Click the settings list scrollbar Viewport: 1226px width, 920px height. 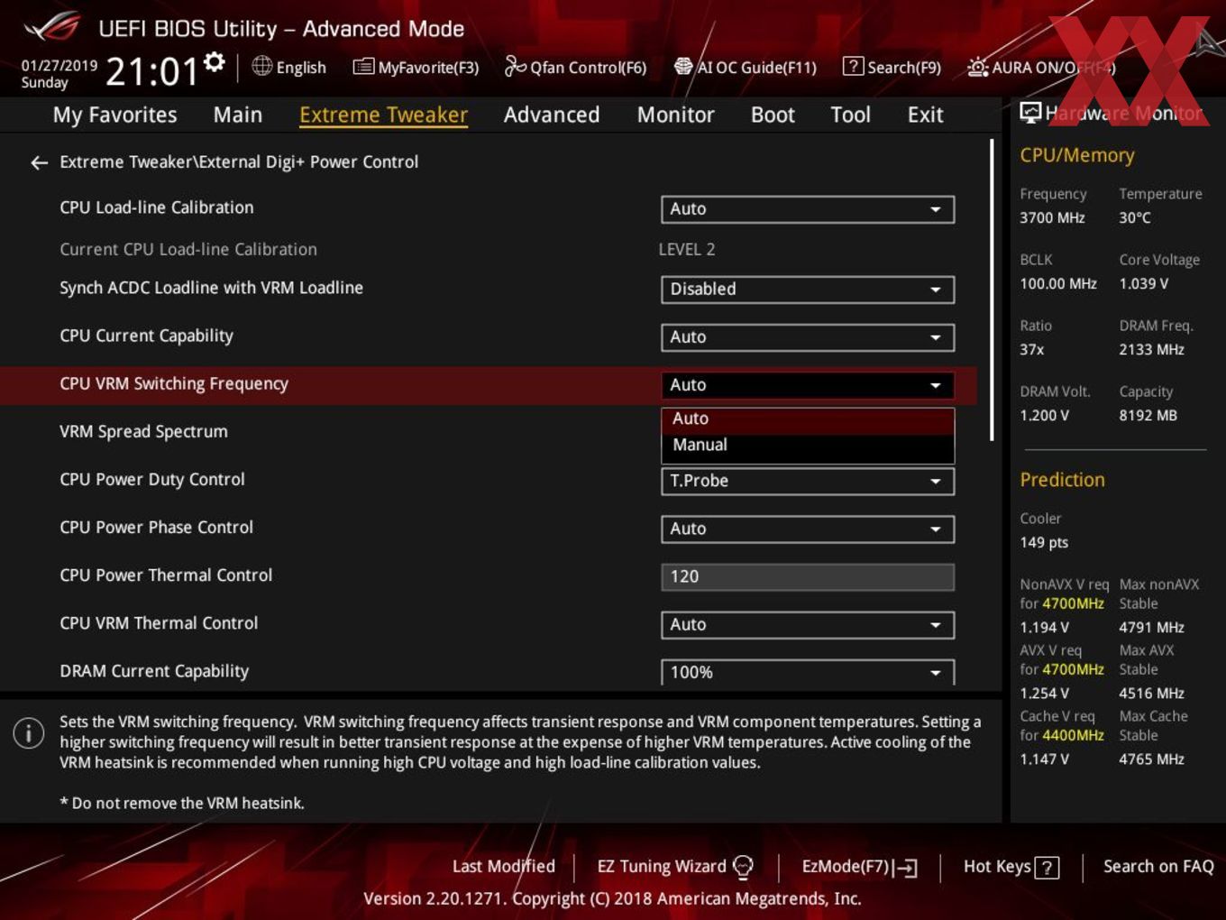pos(992,290)
